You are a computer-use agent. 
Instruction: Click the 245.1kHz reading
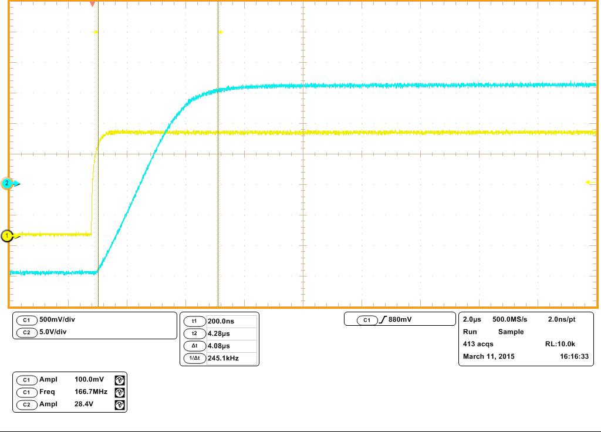pyautogui.click(x=223, y=358)
